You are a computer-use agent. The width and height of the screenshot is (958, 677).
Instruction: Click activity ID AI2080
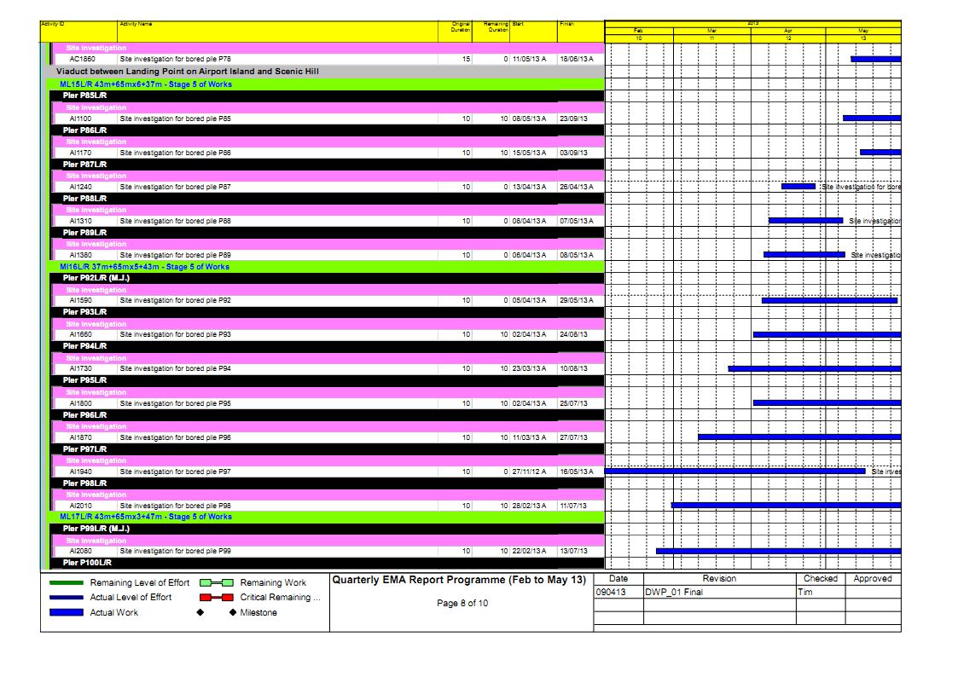81,552
